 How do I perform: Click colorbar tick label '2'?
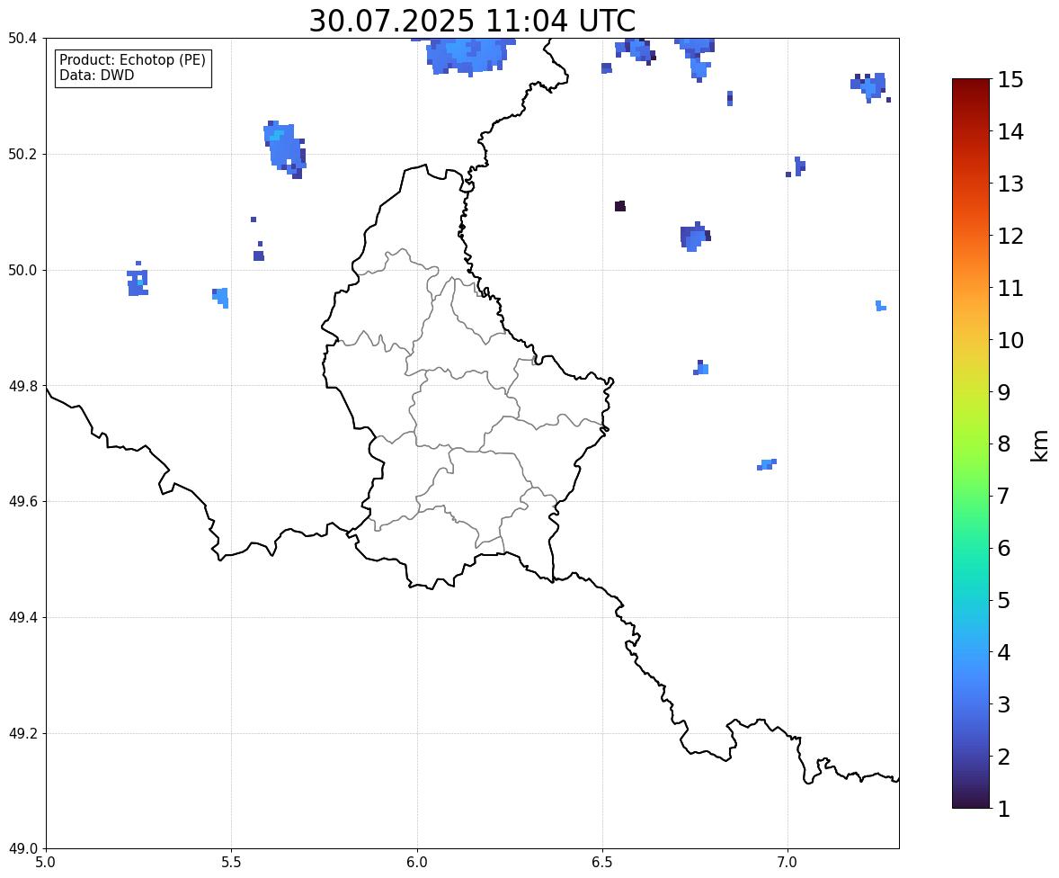(x=1004, y=757)
